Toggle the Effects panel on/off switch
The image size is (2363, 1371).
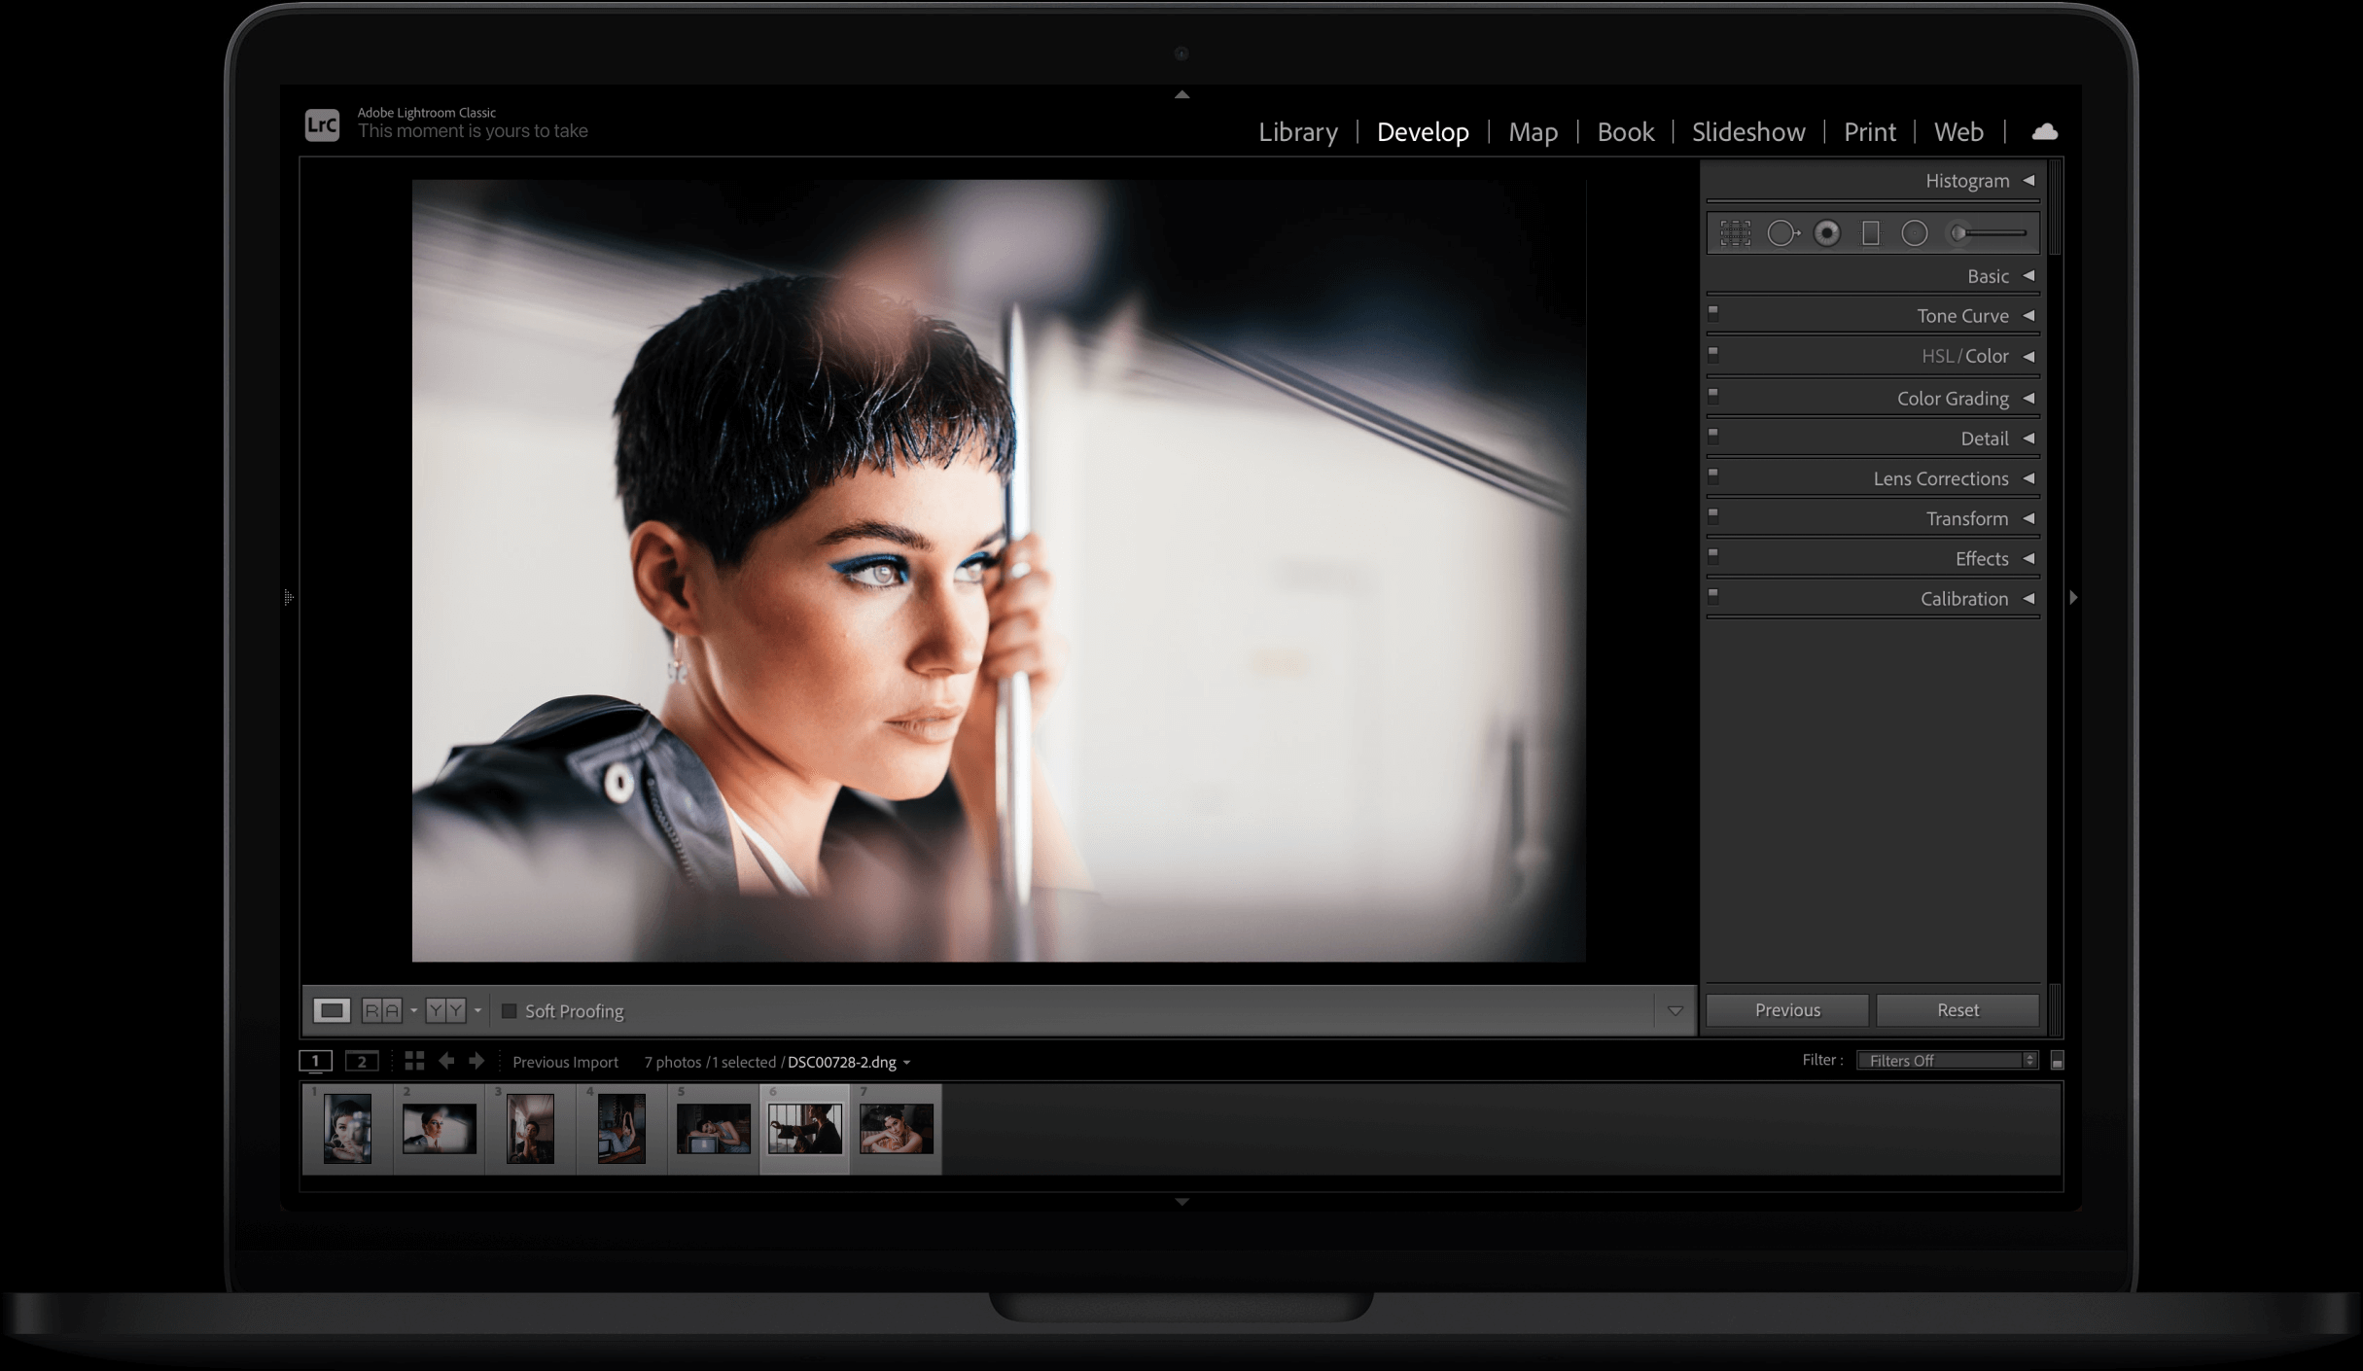click(1713, 556)
